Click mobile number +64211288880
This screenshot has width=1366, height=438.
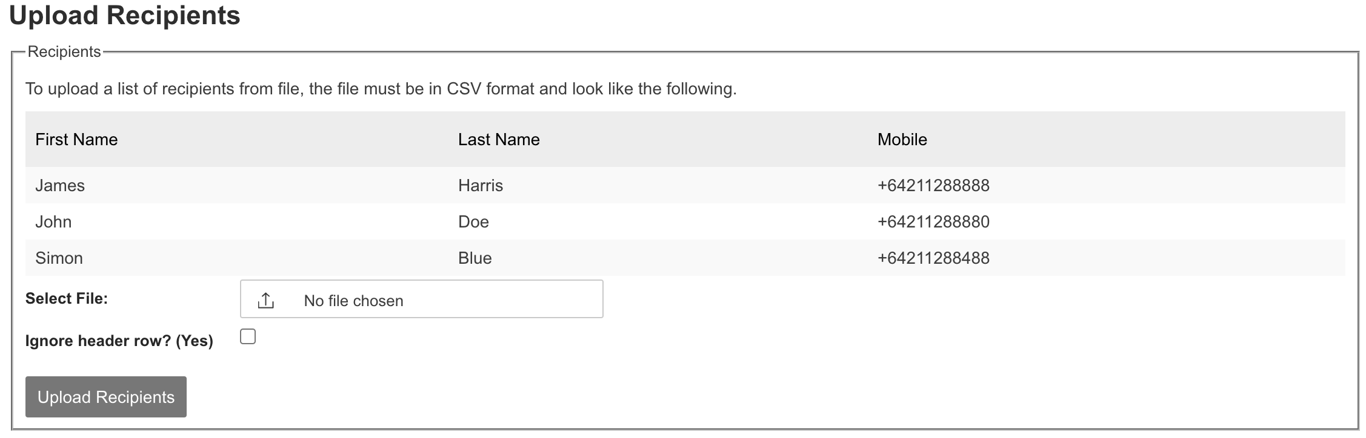[x=933, y=221]
